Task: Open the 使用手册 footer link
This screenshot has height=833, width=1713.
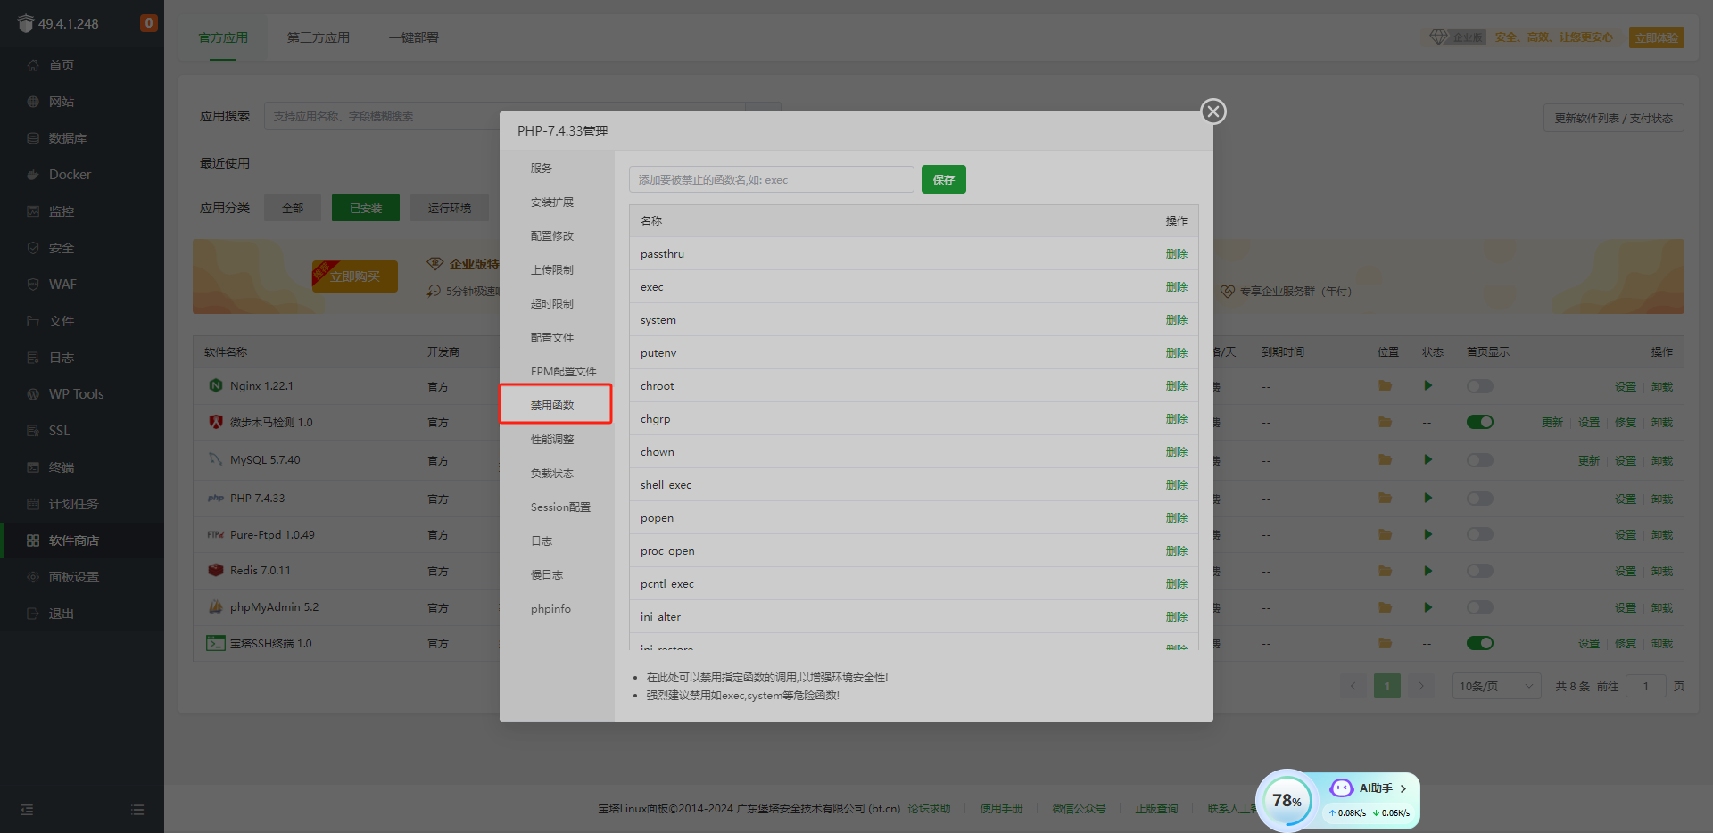Action: tap(1001, 809)
